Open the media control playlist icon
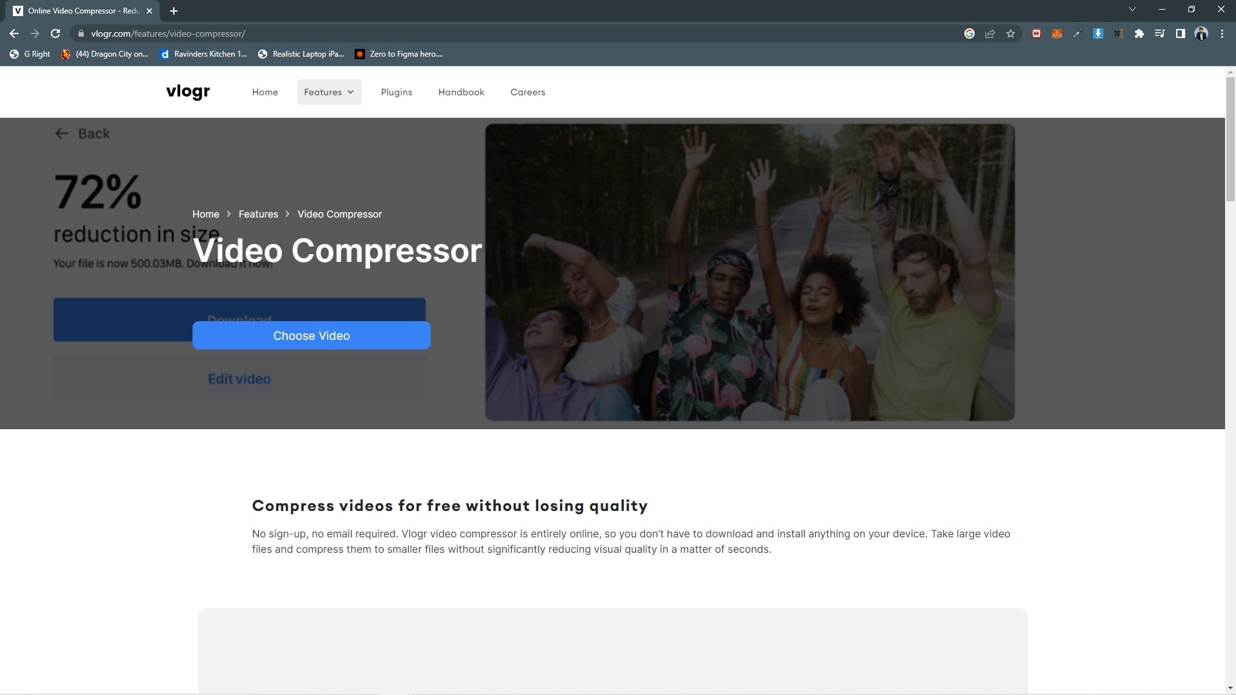 (x=1159, y=33)
